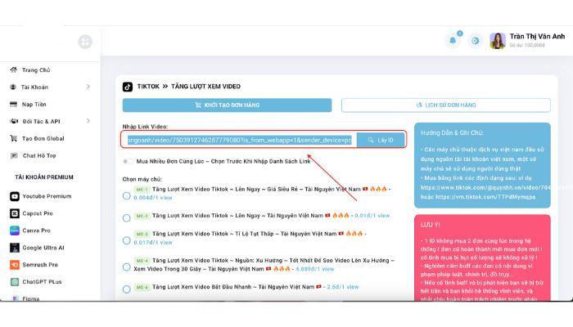Click the Youtube Premium icon
The width and height of the screenshot is (573, 327).
[15, 196]
